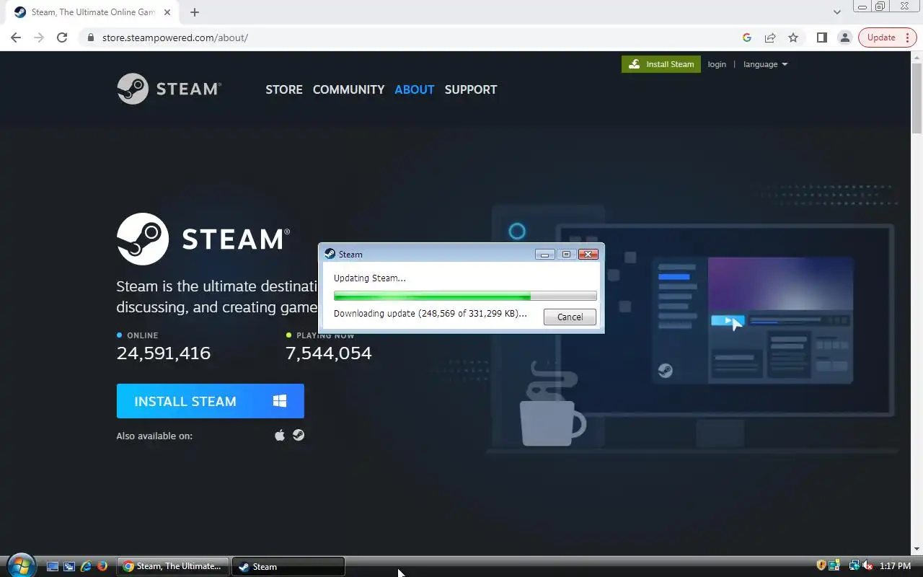Click the Chrome Update menu button

click(x=887, y=38)
